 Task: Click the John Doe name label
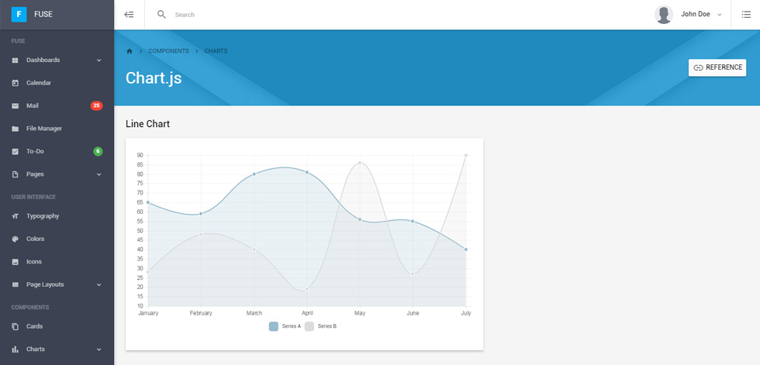click(696, 15)
